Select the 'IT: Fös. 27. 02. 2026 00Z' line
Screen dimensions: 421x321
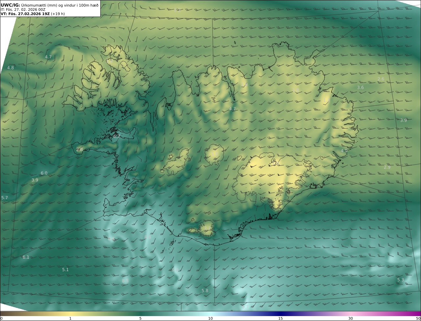click(x=23, y=10)
